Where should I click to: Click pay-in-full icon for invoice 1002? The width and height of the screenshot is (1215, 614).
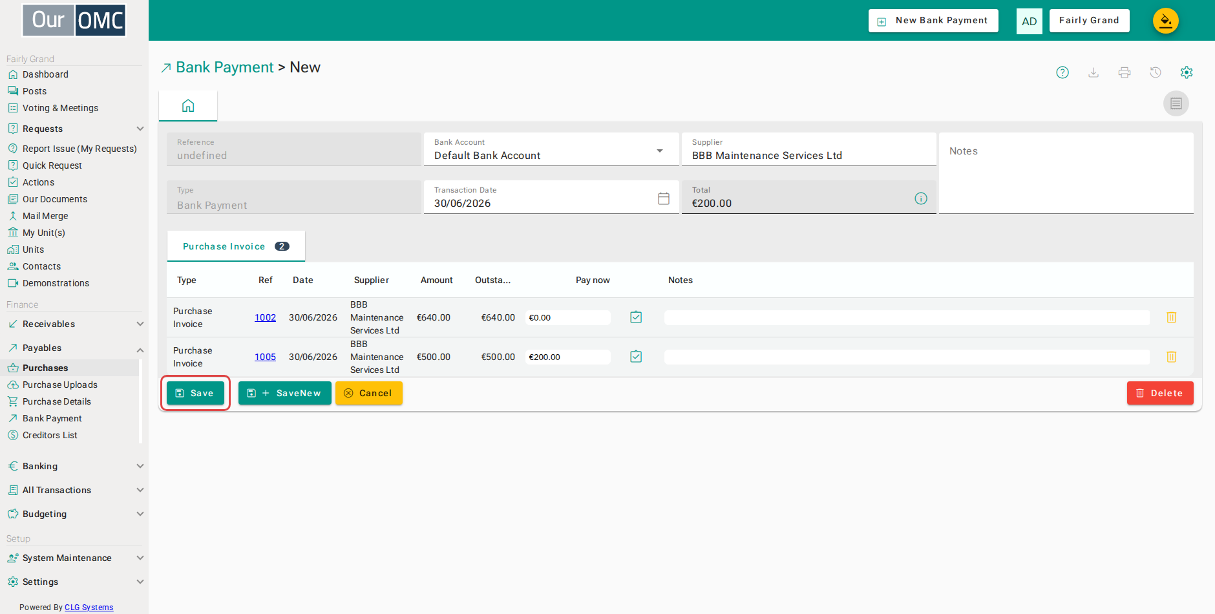coord(636,317)
